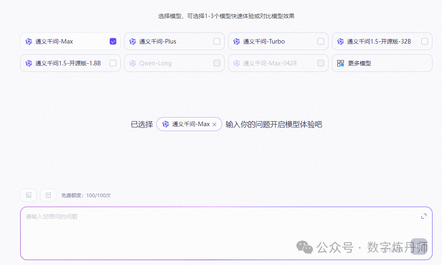
Task: Select the 通义千问-Plus model label
Action: pyautogui.click(x=158, y=41)
